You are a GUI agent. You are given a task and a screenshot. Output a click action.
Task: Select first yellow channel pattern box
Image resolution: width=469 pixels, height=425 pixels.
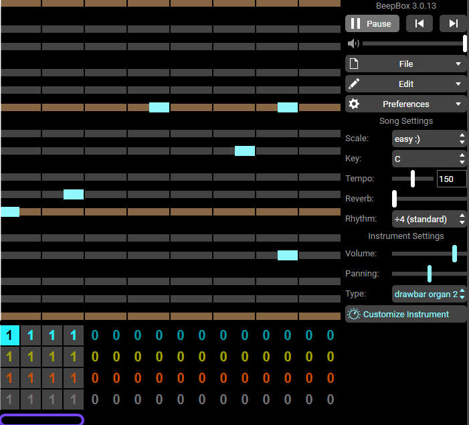point(9,357)
